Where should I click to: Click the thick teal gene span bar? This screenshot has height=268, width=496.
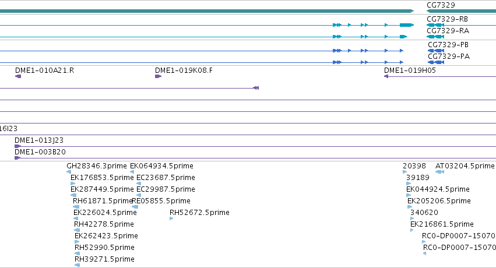[207, 11]
